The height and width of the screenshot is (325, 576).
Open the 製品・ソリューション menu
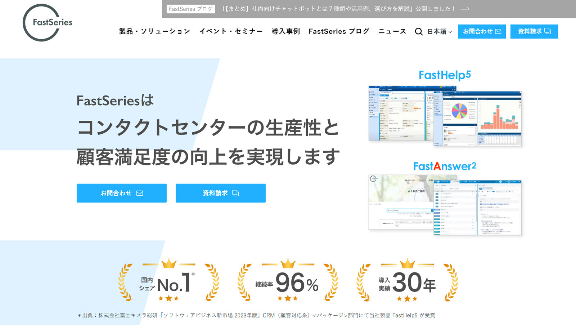(x=154, y=31)
